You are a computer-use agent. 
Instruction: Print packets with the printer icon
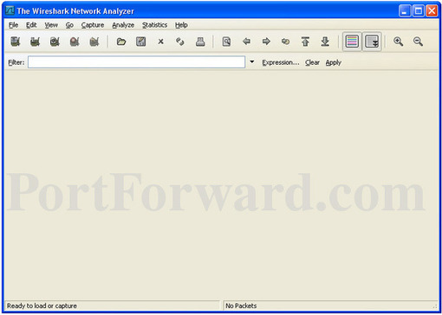pos(200,42)
